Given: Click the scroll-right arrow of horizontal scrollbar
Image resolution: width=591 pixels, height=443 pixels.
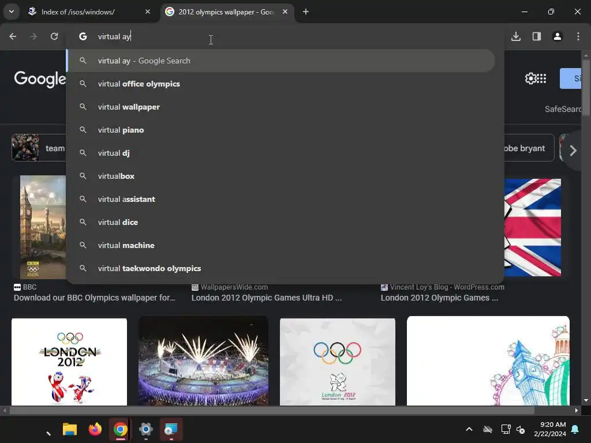Looking at the screenshot, I should click(x=577, y=411).
